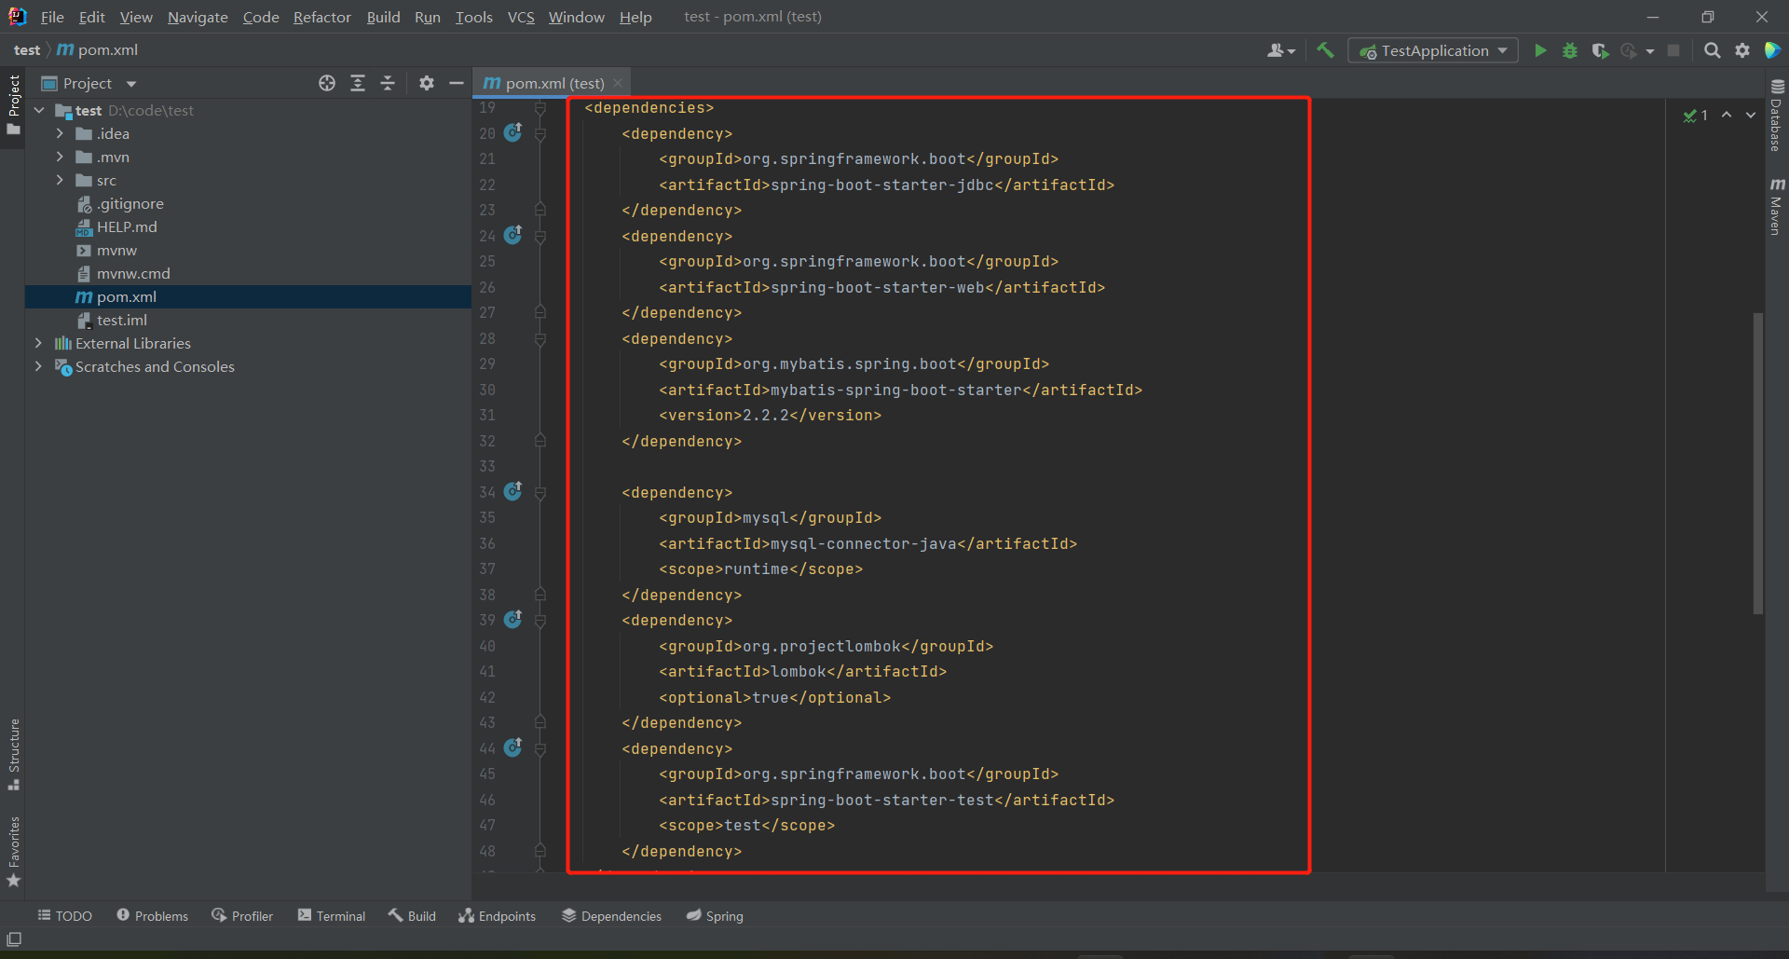Image resolution: width=1789 pixels, height=959 pixels.
Task: Open the Dependencies tool window
Action: coord(611,916)
